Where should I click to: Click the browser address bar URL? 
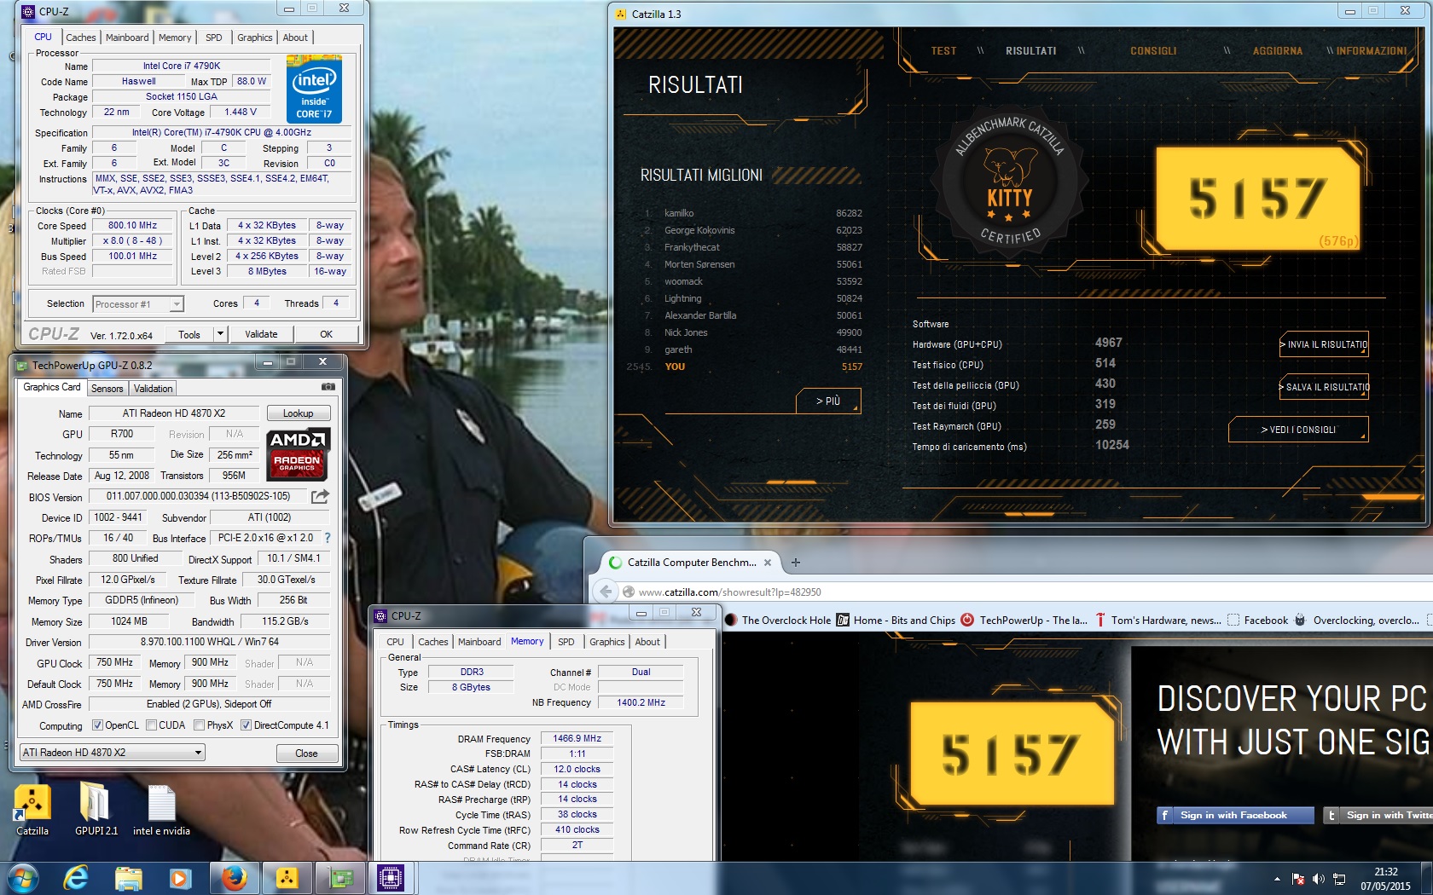tap(730, 592)
